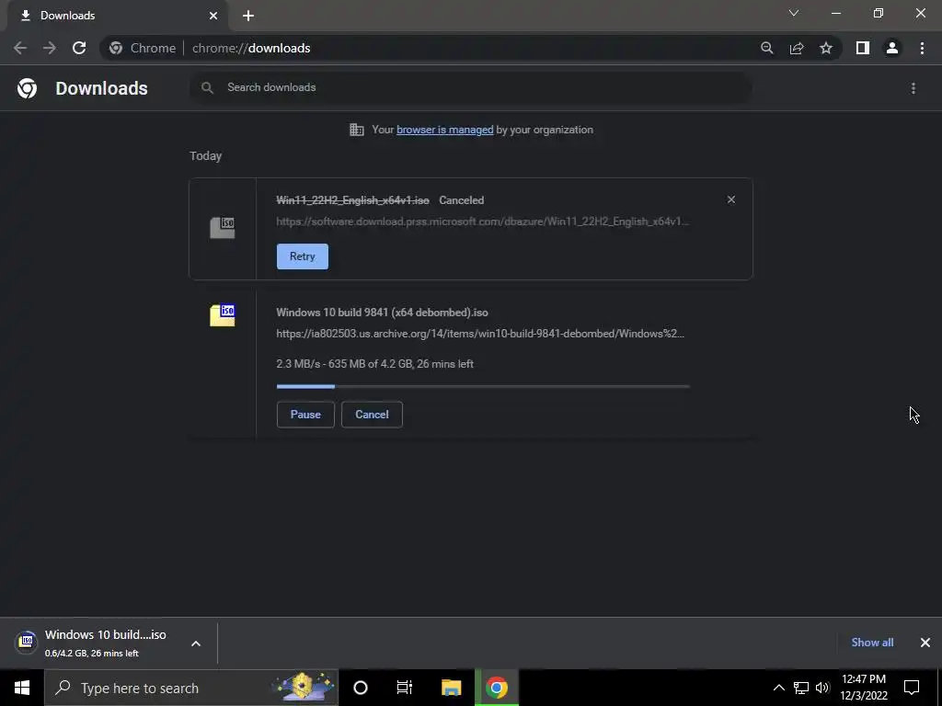Open the Windows Start menu
Image resolution: width=942 pixels, height=706 pixels.
click(22, 688)
